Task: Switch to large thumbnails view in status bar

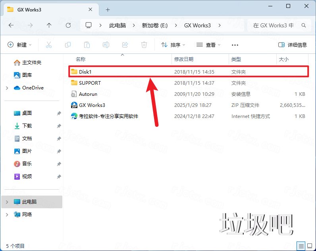Action: point(310,245)
